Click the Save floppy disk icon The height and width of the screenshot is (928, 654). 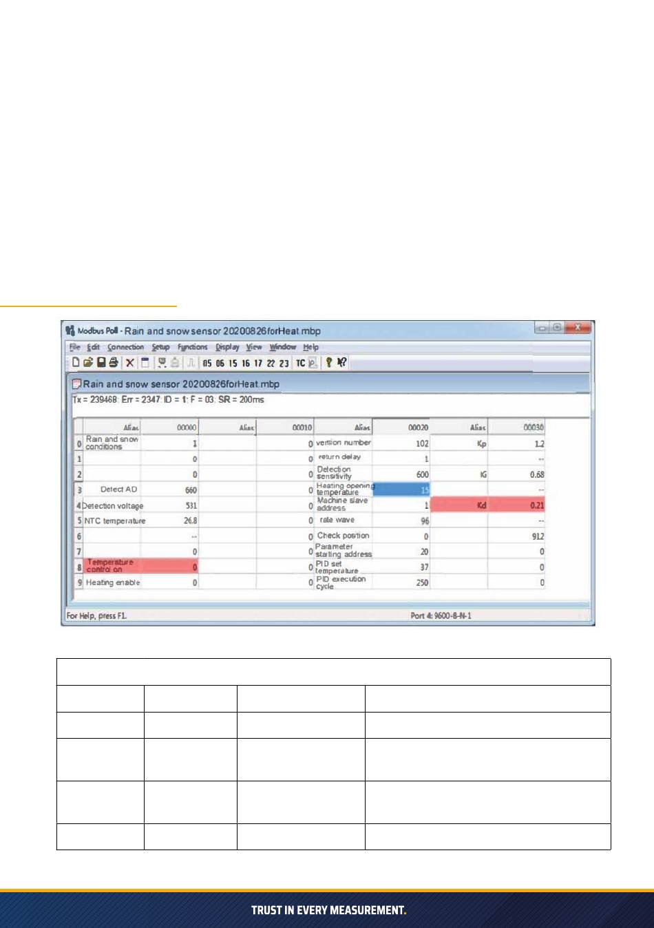point(101,362)
